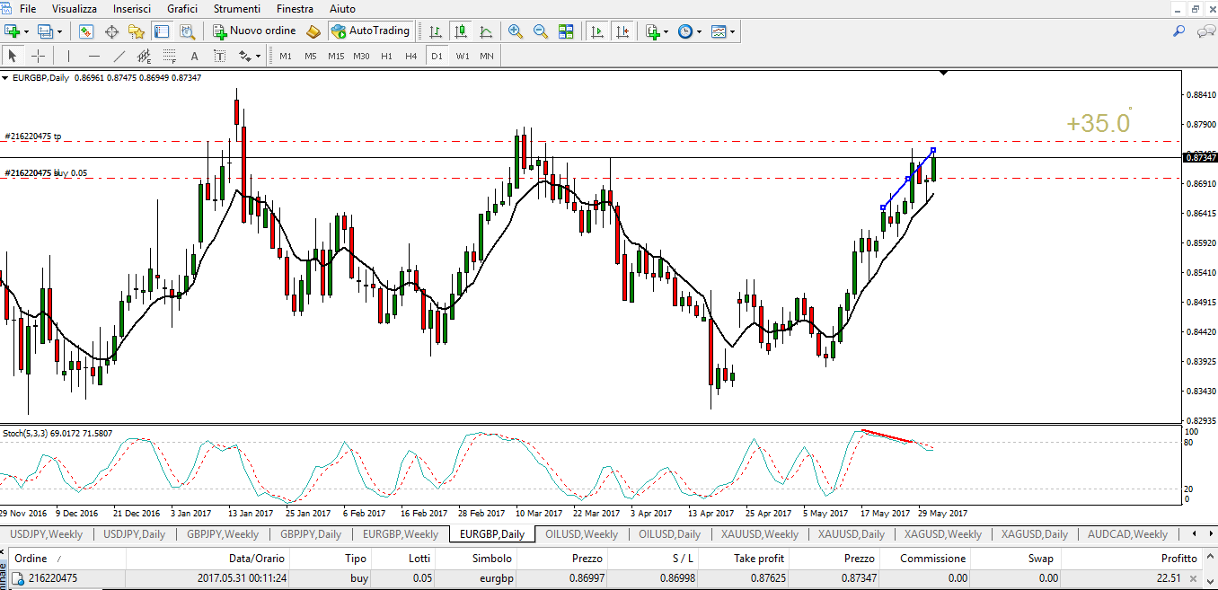This screenshot has width=1218, height=590.
Task: Expand the templates dropdown arrow
Action: 733,31
